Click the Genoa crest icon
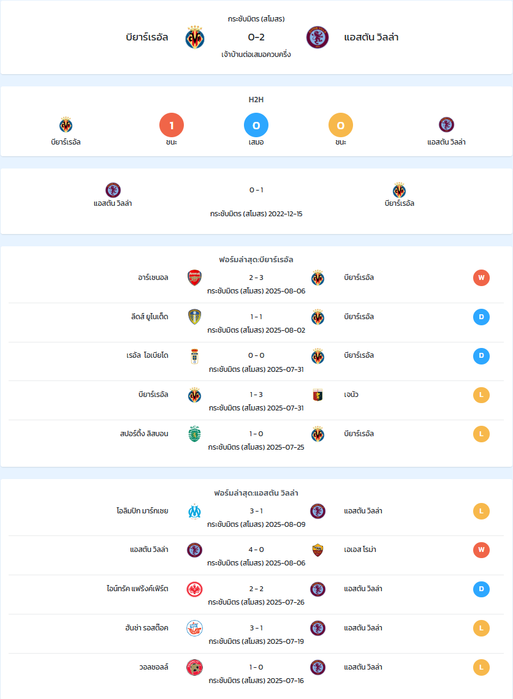Screen dimensions: 513x699 pyautogui.click(x=317, y=395)
